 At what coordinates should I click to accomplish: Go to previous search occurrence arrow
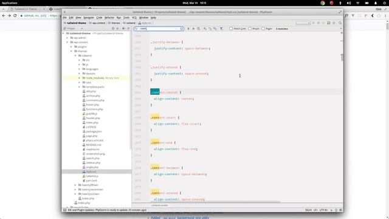pos(188,29)
